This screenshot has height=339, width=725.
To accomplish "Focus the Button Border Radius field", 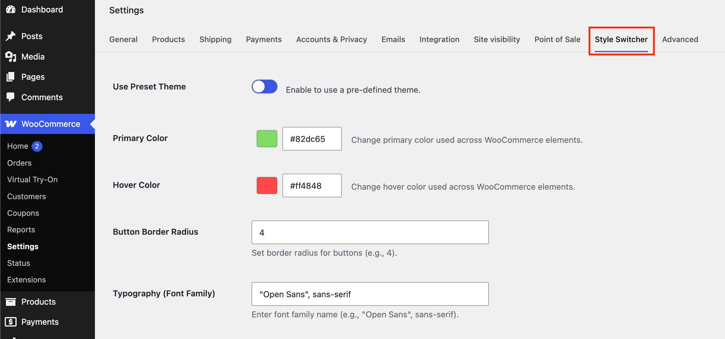I will (x=370, y=232).
